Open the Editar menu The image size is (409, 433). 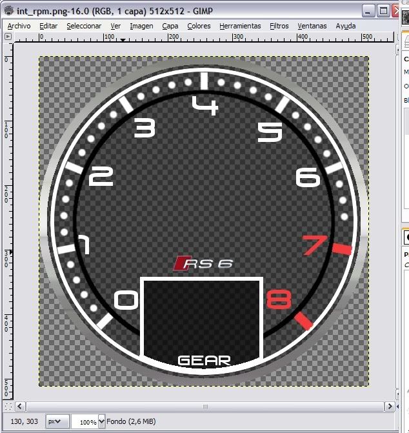point(48,26)
